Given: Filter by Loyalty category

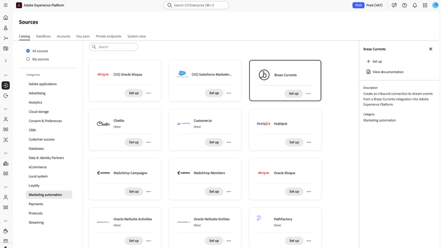Looking at the screenshot, I should coord(34,186).
